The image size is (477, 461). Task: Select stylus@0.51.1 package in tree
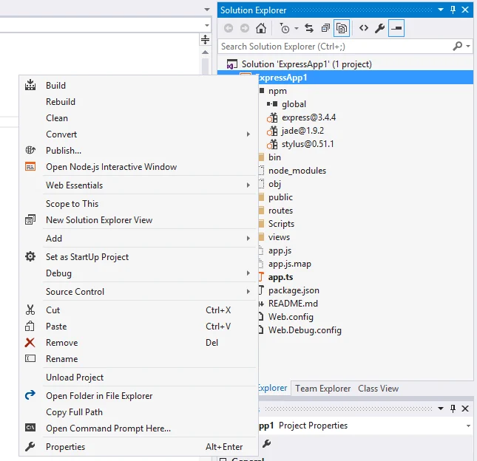[x=308, y=144]
